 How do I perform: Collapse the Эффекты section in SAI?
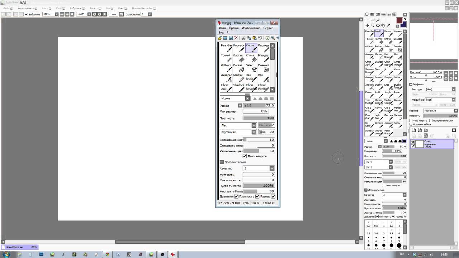tap(411, 85)
